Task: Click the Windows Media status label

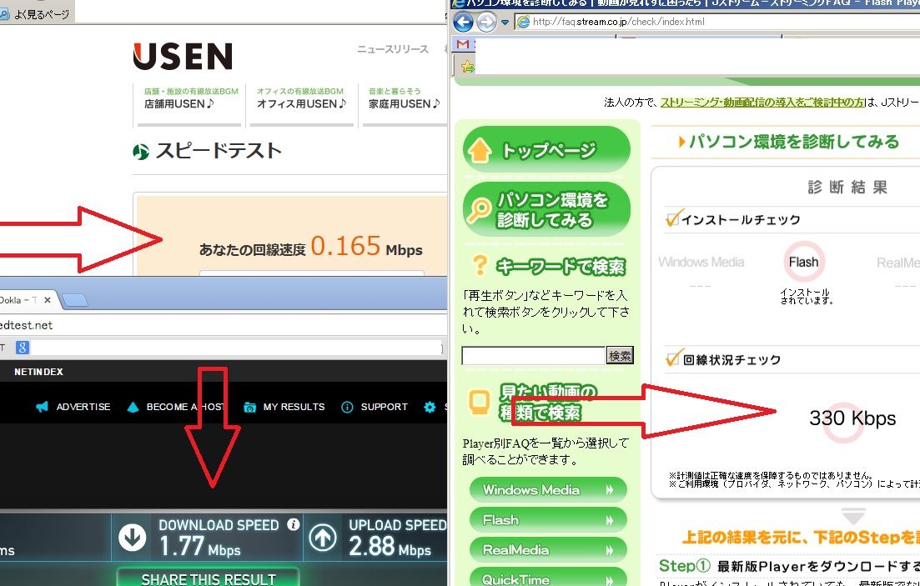Action: pyautogui.click(x=701, y=263)
